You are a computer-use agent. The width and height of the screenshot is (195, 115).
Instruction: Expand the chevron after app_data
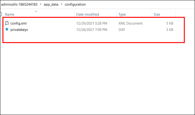click(x=62, y=4)
